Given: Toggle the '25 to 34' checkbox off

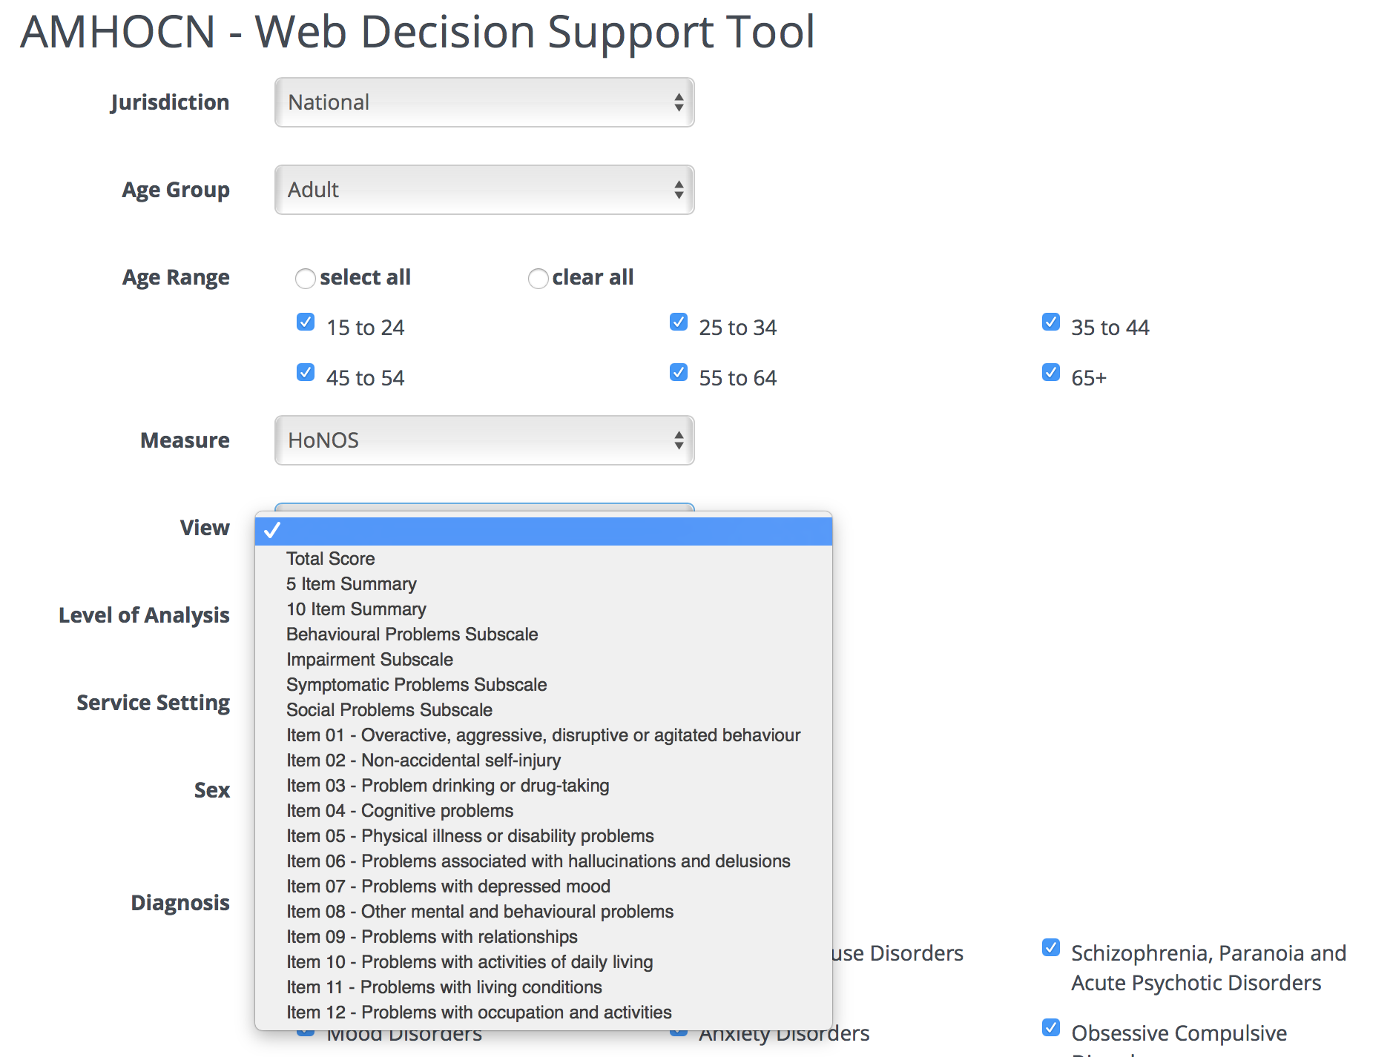Looking at the screenshot, I should pos(678,322).
